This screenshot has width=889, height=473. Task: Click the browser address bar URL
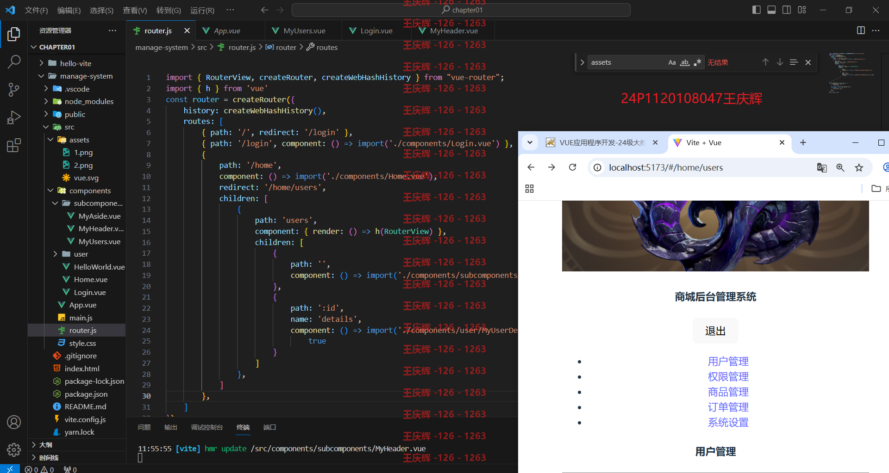(665, 167)
